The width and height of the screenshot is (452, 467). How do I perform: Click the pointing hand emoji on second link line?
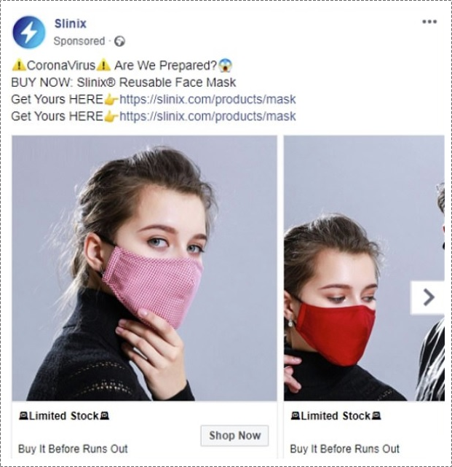pos(111,117)
